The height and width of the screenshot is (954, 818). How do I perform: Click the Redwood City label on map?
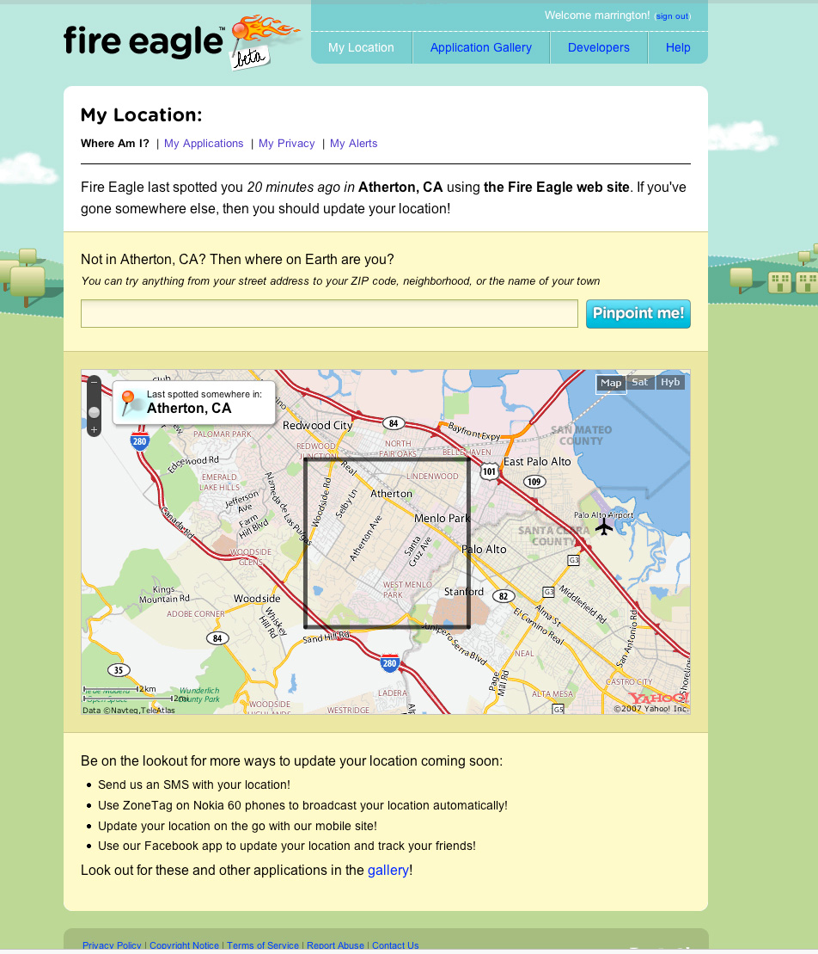317,425
